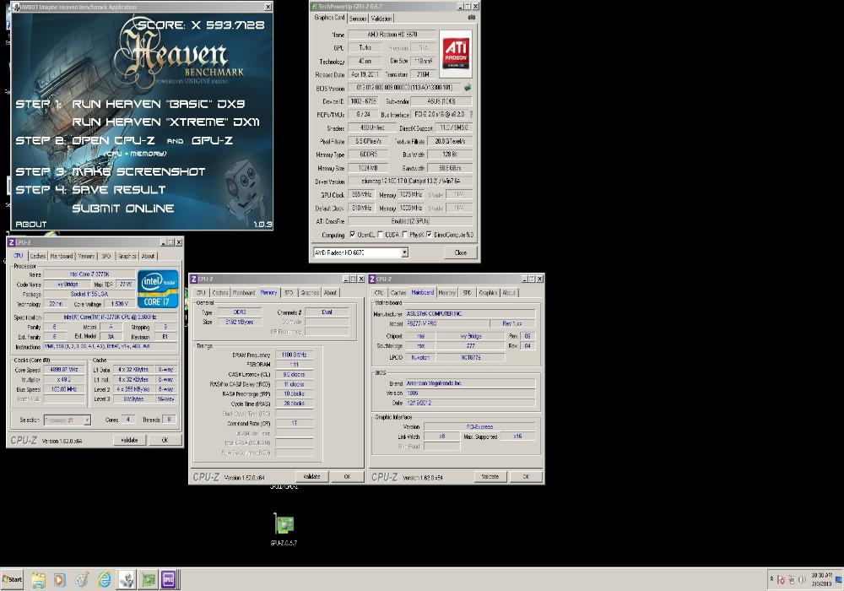Click the DRAM Frequency 1100.0 MHz value
This screenshot has width=844, height=591.
[x=294, y=355]
